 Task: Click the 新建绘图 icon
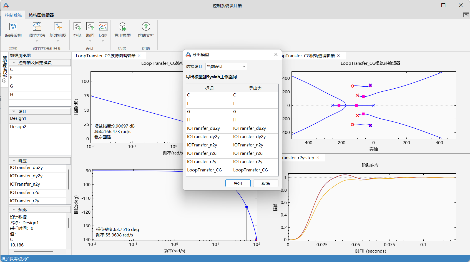(x=58, y=27)
